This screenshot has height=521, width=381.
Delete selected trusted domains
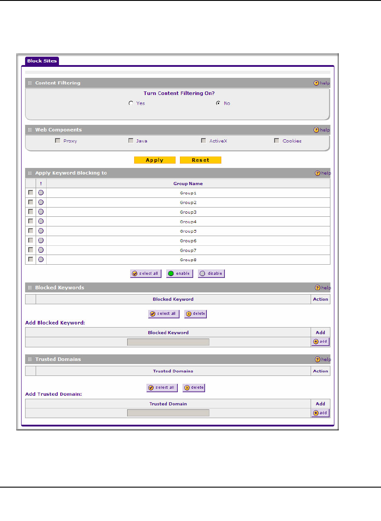pyautogui.click(x=194, y=388)
